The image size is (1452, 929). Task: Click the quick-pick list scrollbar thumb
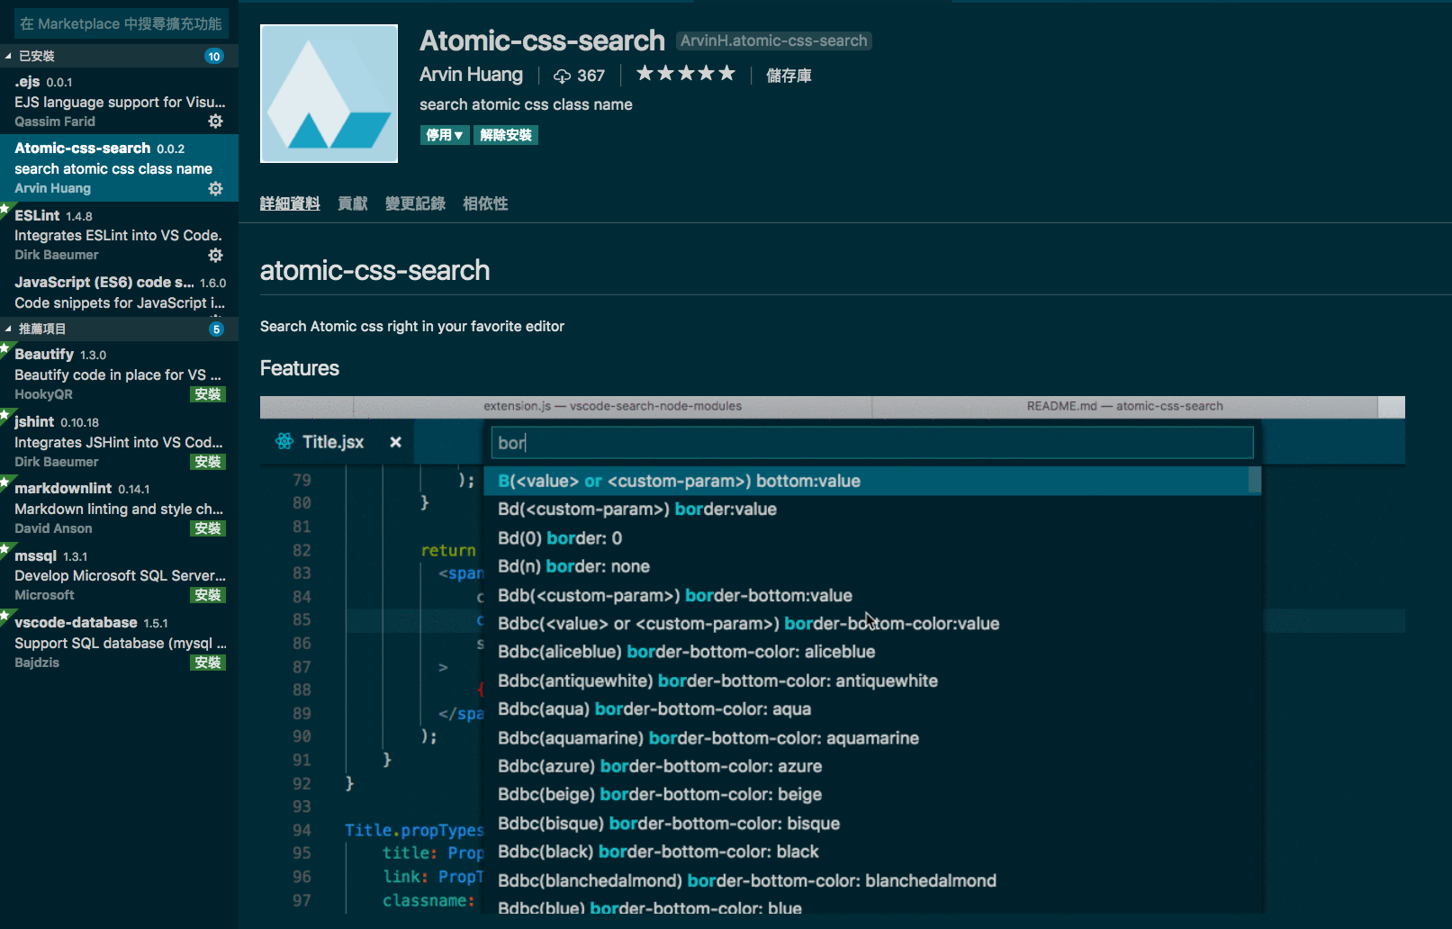pos(1255,481)
